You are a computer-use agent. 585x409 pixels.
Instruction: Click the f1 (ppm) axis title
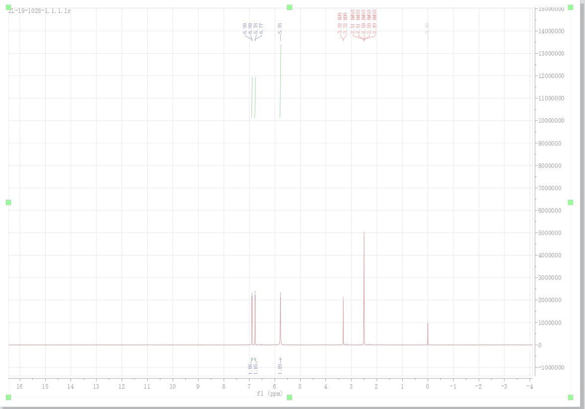[x=270, y=393]
